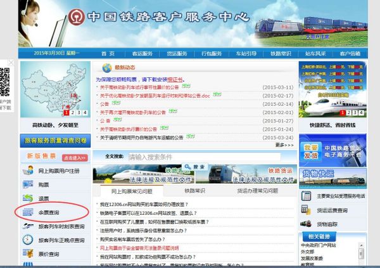Click the QR code image

4,82
